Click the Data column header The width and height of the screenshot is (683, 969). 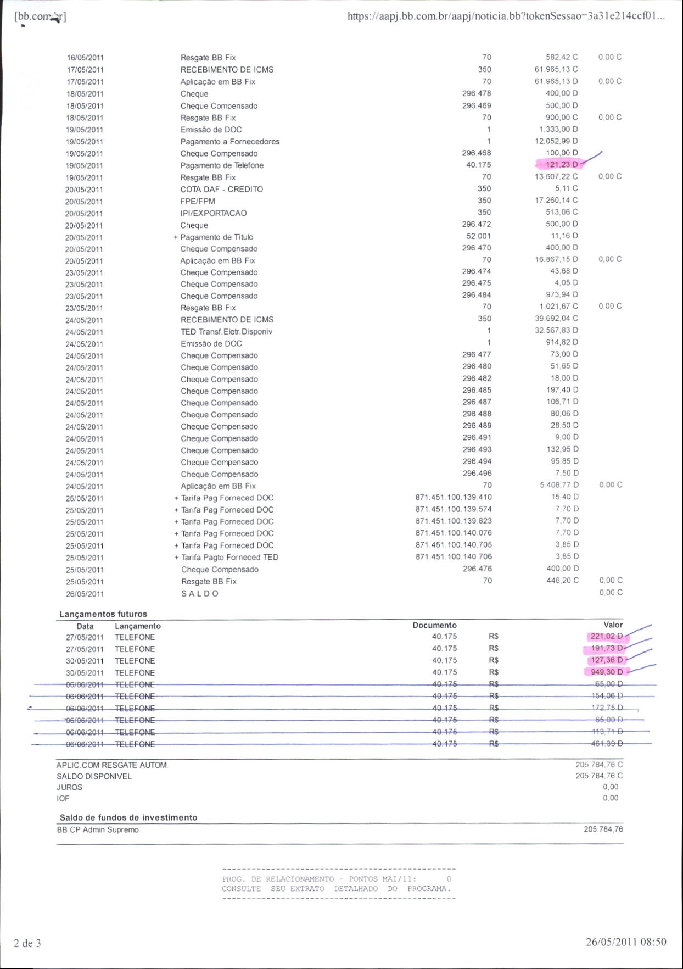point(85,626)
